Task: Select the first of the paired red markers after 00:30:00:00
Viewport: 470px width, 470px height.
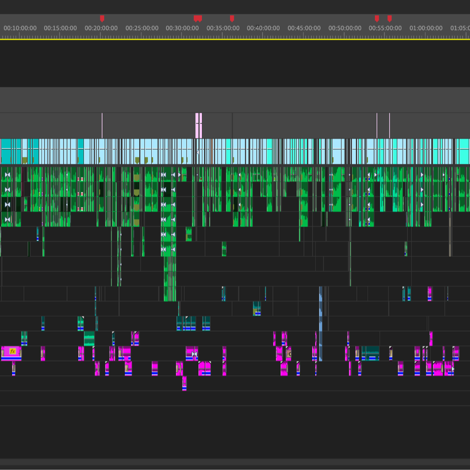Action: coord(196,19)
